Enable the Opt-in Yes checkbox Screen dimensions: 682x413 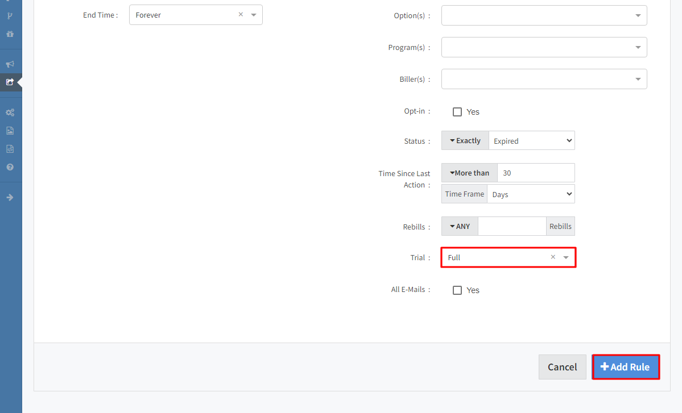[457, 112]
